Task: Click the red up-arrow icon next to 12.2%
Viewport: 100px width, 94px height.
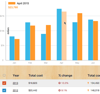Action: click(59, 83)
